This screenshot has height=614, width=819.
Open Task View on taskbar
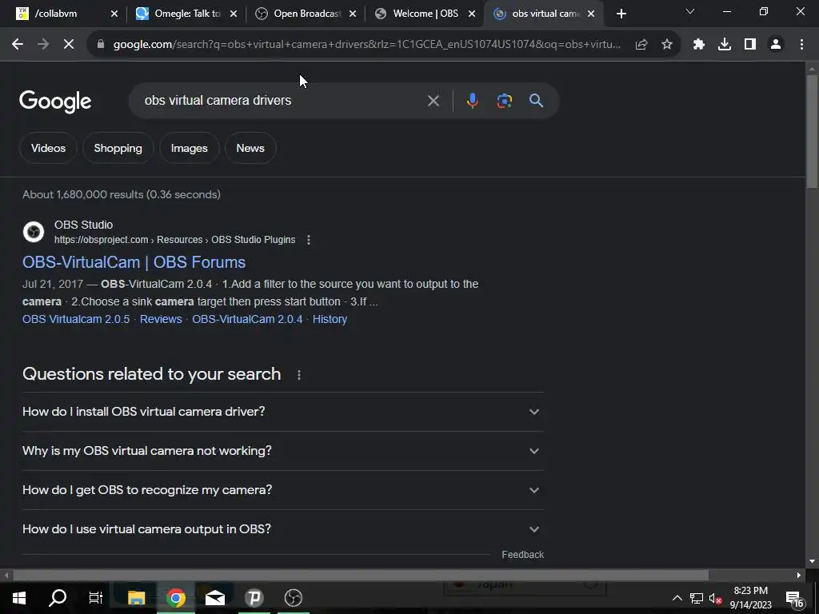click(x=96, y=598)
